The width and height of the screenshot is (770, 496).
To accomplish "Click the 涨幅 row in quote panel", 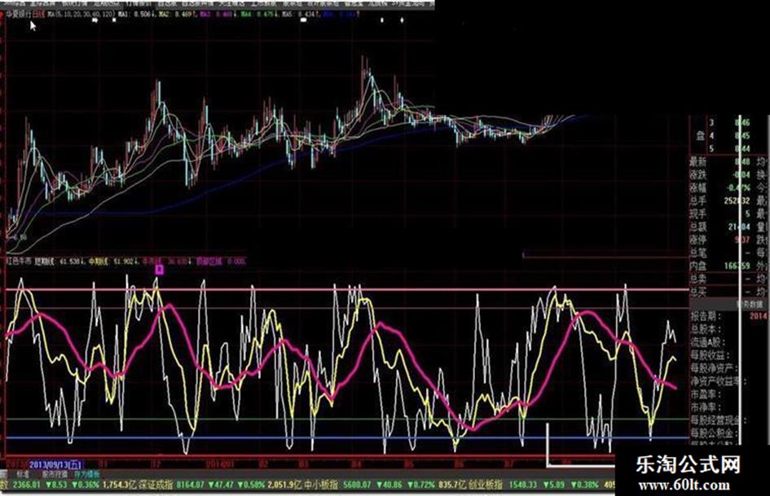I will pyautogui.click(x=720, y=187).
